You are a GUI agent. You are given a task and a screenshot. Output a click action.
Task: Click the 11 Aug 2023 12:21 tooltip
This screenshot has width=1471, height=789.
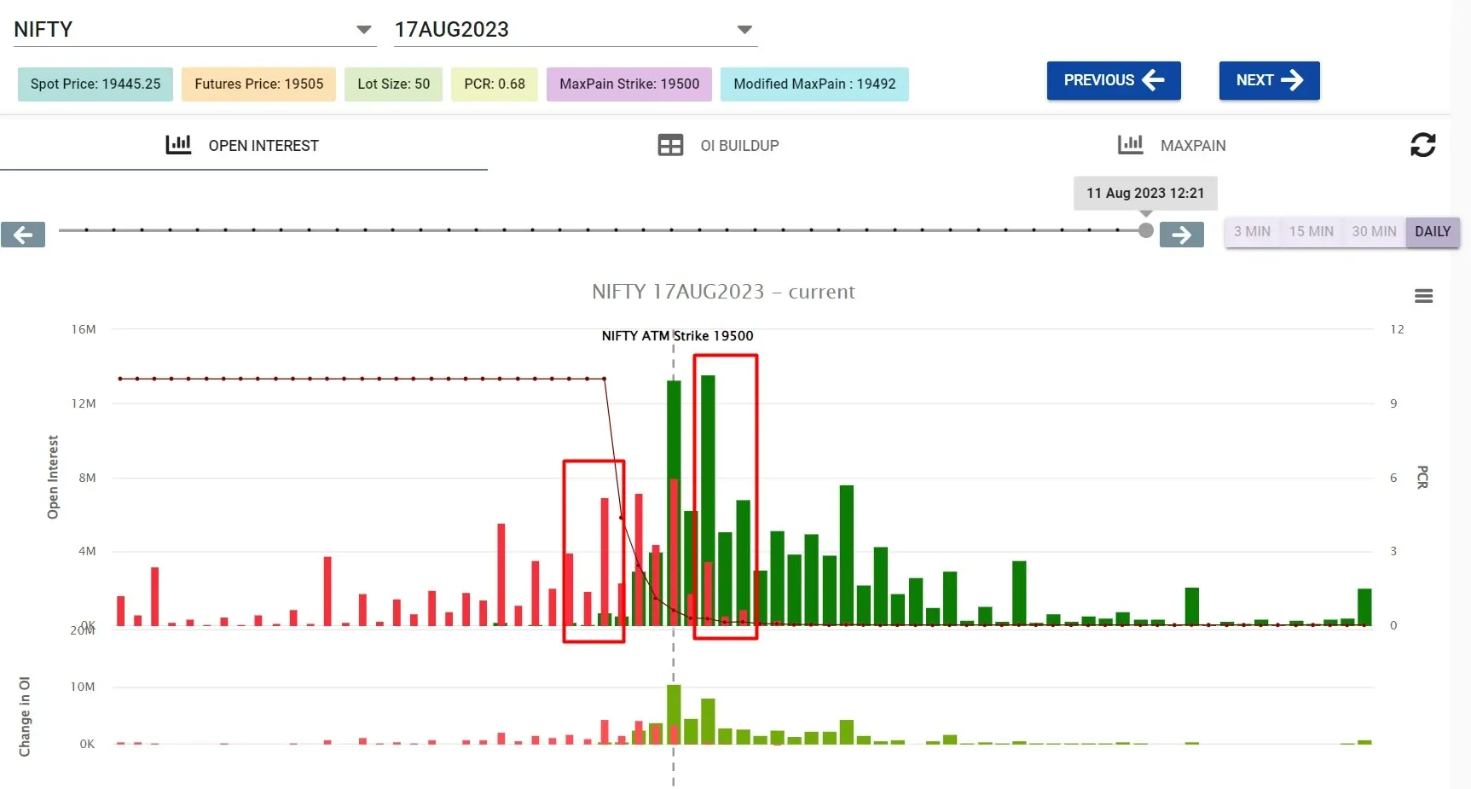coord(1145,194)
